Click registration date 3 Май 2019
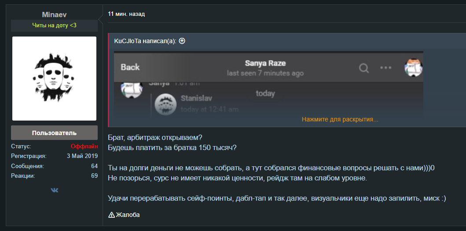This screenshot has height=231, width=466. 82,156
